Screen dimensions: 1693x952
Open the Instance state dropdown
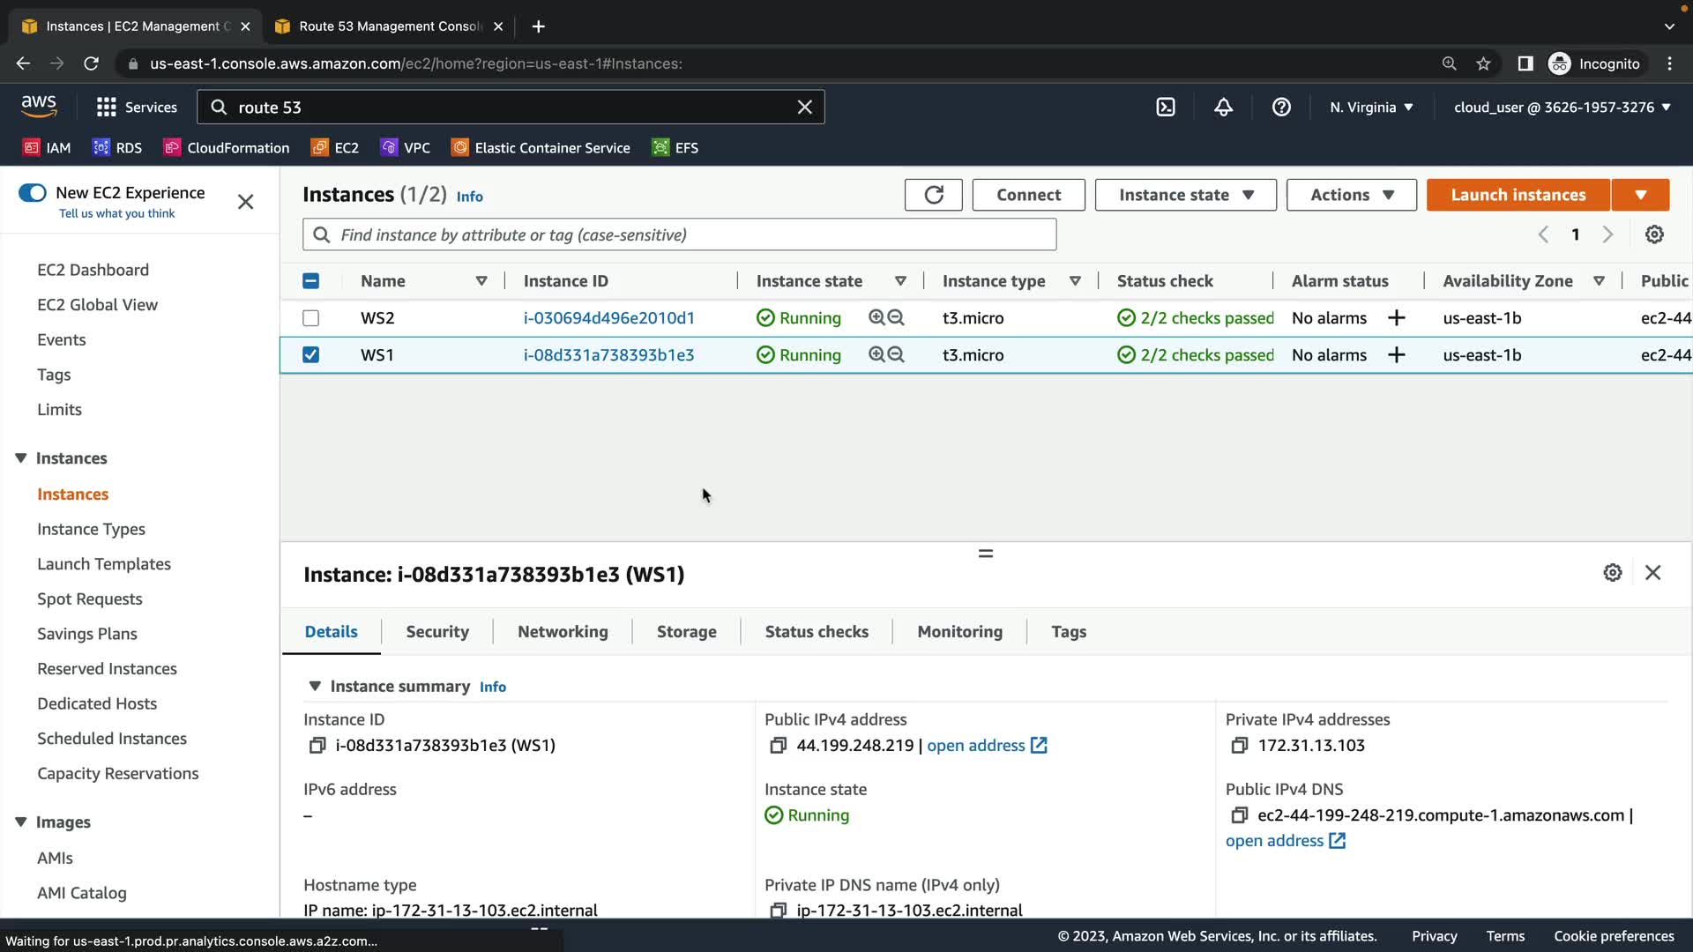(x=1185, y=195)
